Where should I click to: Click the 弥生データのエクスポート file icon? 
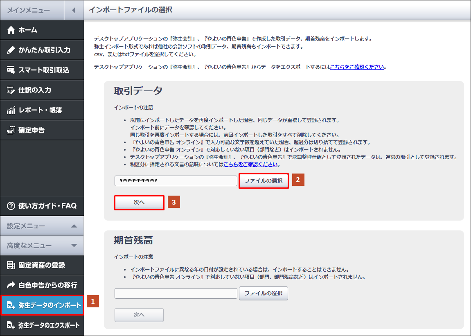tap(11, 325)
